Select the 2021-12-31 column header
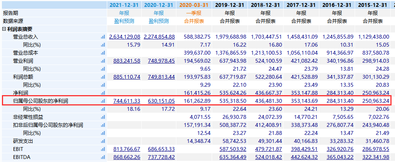The width and height of the screenshot is (395, 162). point(124,5)
